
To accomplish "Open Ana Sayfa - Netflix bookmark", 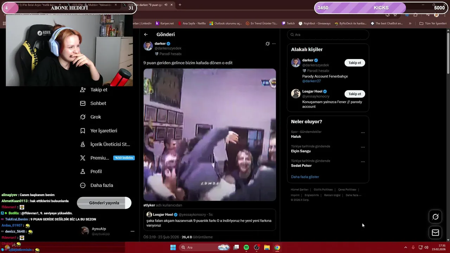I will point(192,24).
